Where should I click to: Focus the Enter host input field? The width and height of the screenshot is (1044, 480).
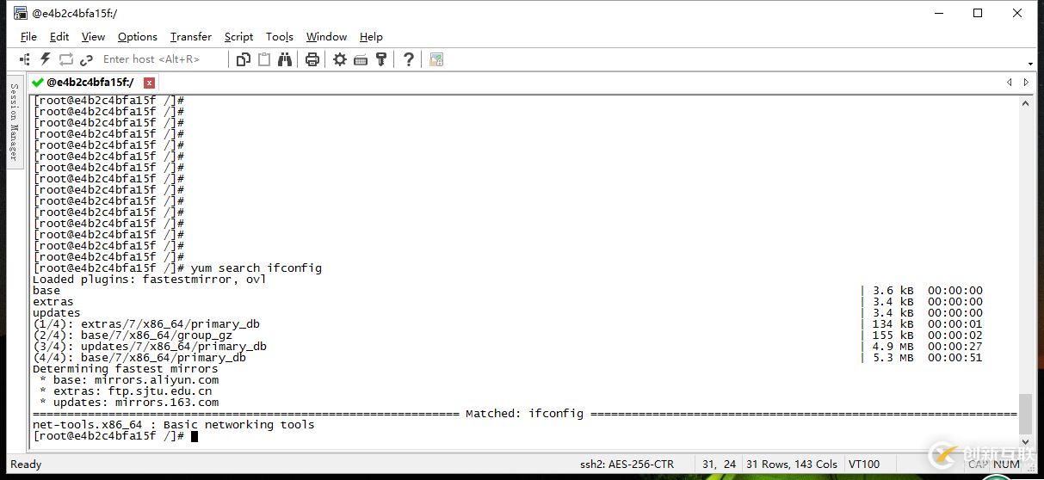[x=162, y=59]
